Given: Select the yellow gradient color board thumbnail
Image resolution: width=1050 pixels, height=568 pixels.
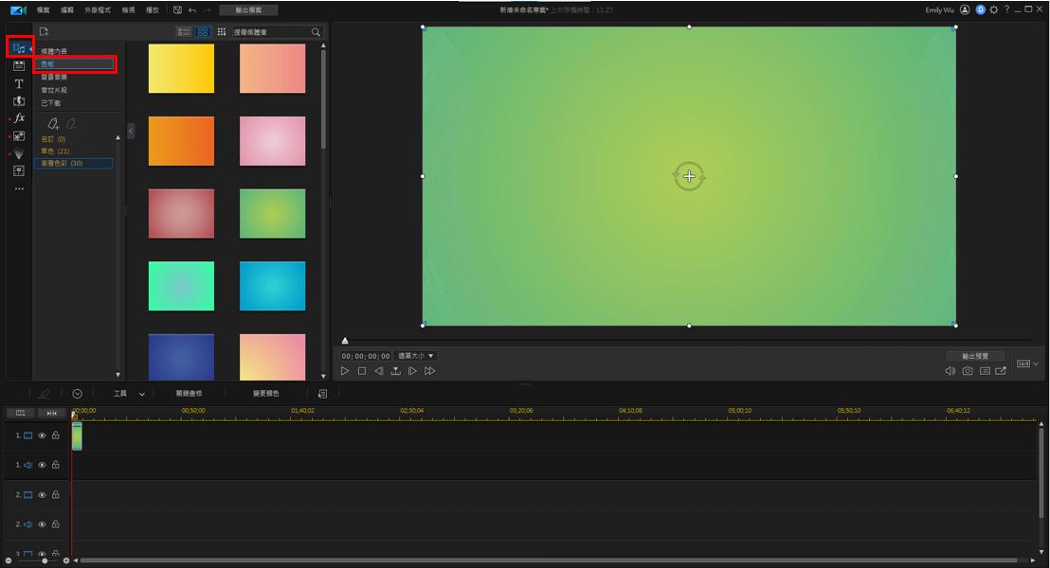Looking at the screenshot, I should coord(181,69).
